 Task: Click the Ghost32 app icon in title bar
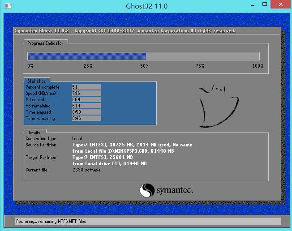8,6
